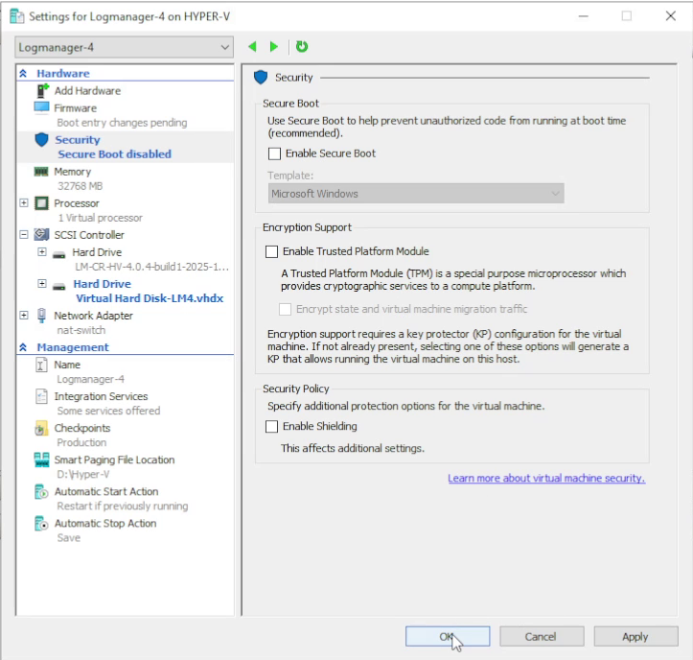Collapse the SCSI Controller node
Screen dimensions: 693x660
(24, 234)
